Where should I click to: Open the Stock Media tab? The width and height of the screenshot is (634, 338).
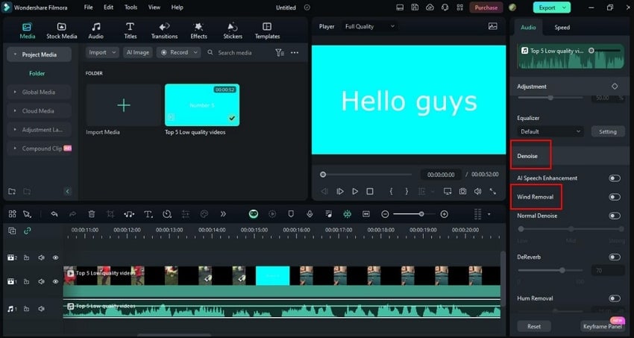(61, 31)
